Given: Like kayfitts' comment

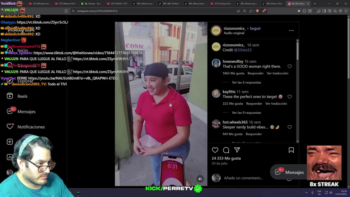Looking at the screenshot, I should point(290,97).
